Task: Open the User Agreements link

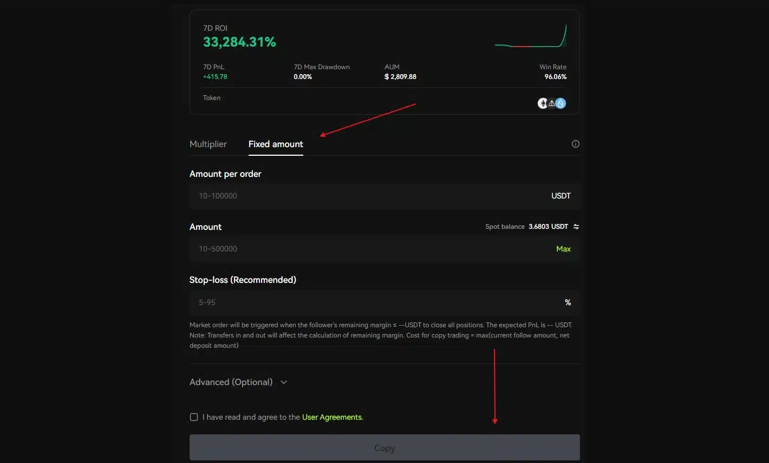Action: [332, 417]
